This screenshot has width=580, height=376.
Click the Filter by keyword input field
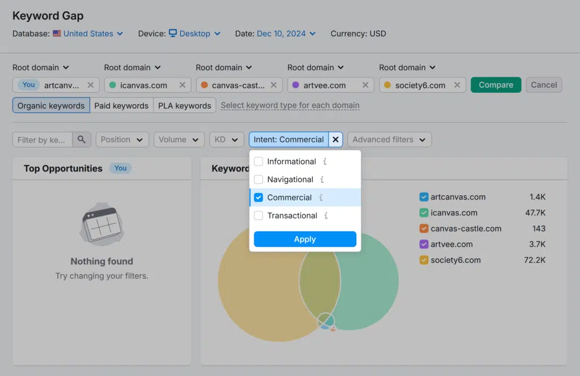click(42, 139)
